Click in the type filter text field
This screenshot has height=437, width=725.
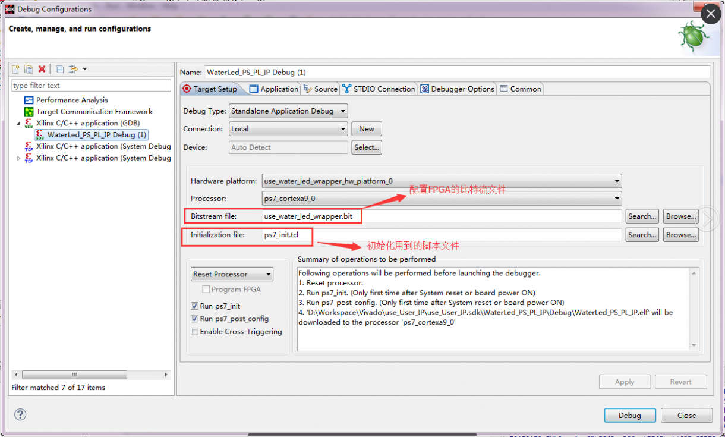click(92, 86)
